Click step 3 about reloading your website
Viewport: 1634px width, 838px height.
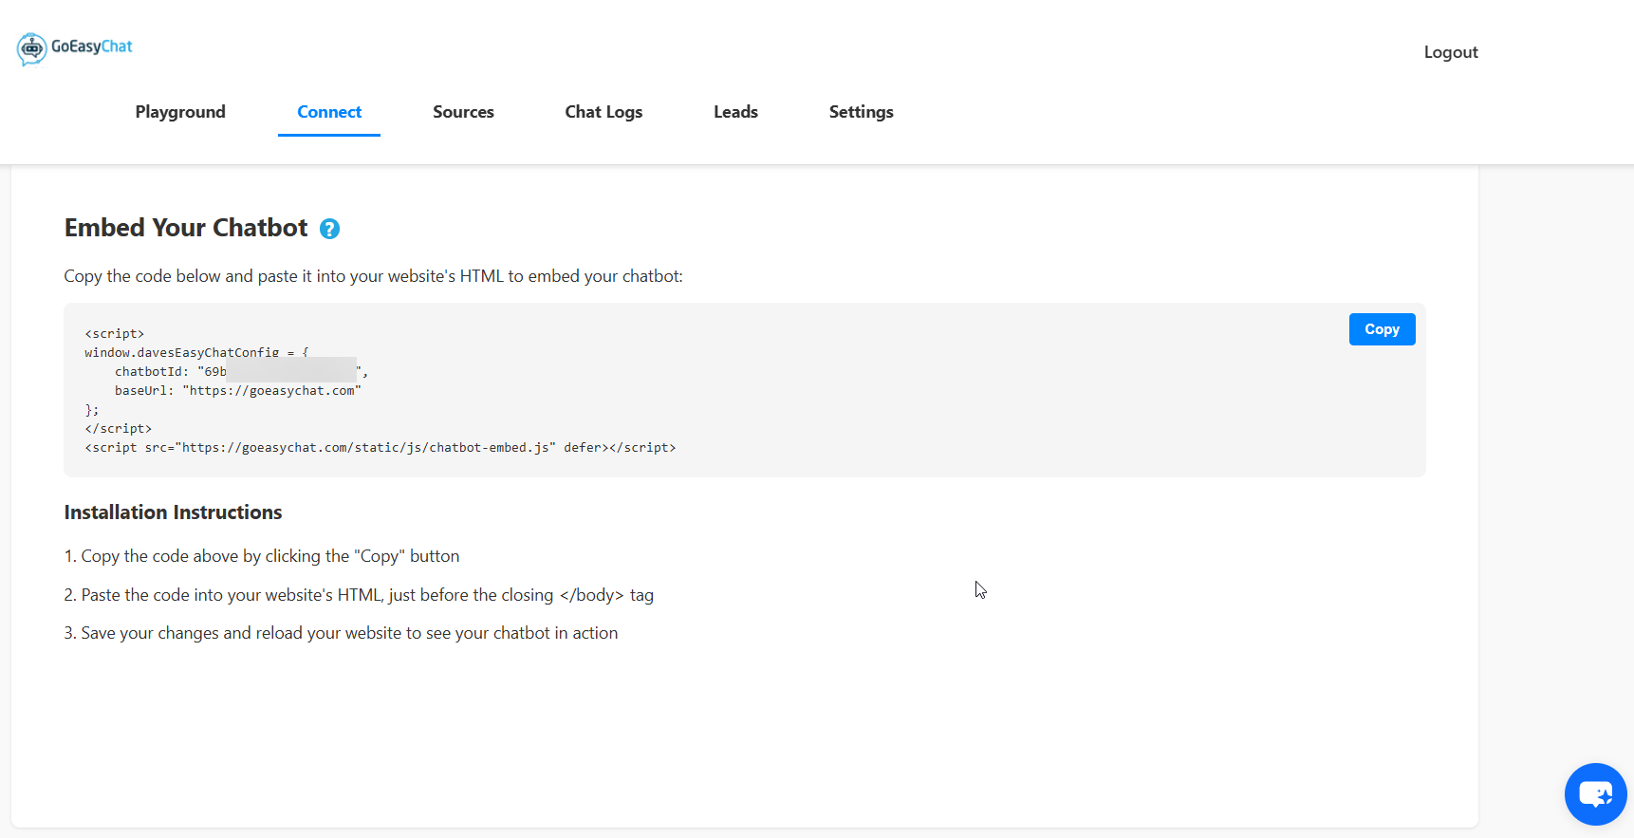tap(341, 633)
